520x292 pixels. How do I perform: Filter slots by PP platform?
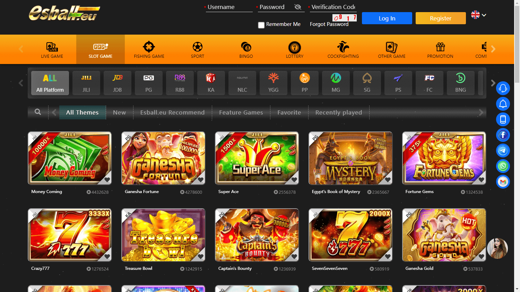pyautogui.click(x=305, y=83)
